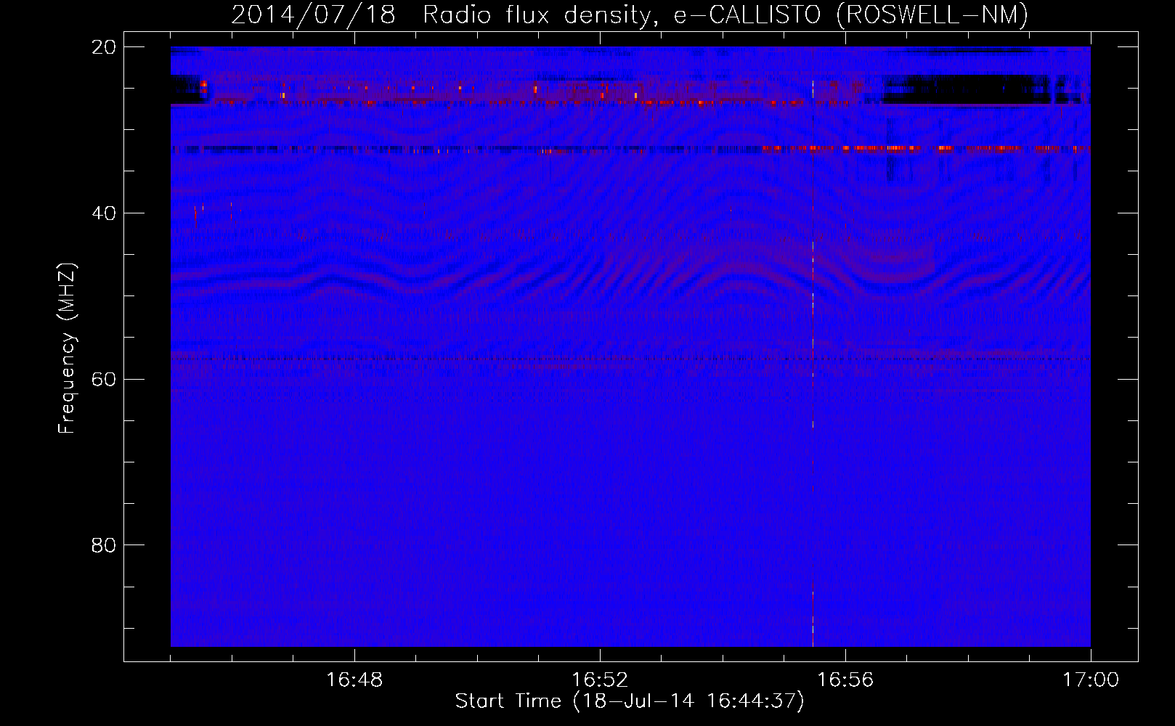Click the 40 frequency tick label

coord(104,213)
